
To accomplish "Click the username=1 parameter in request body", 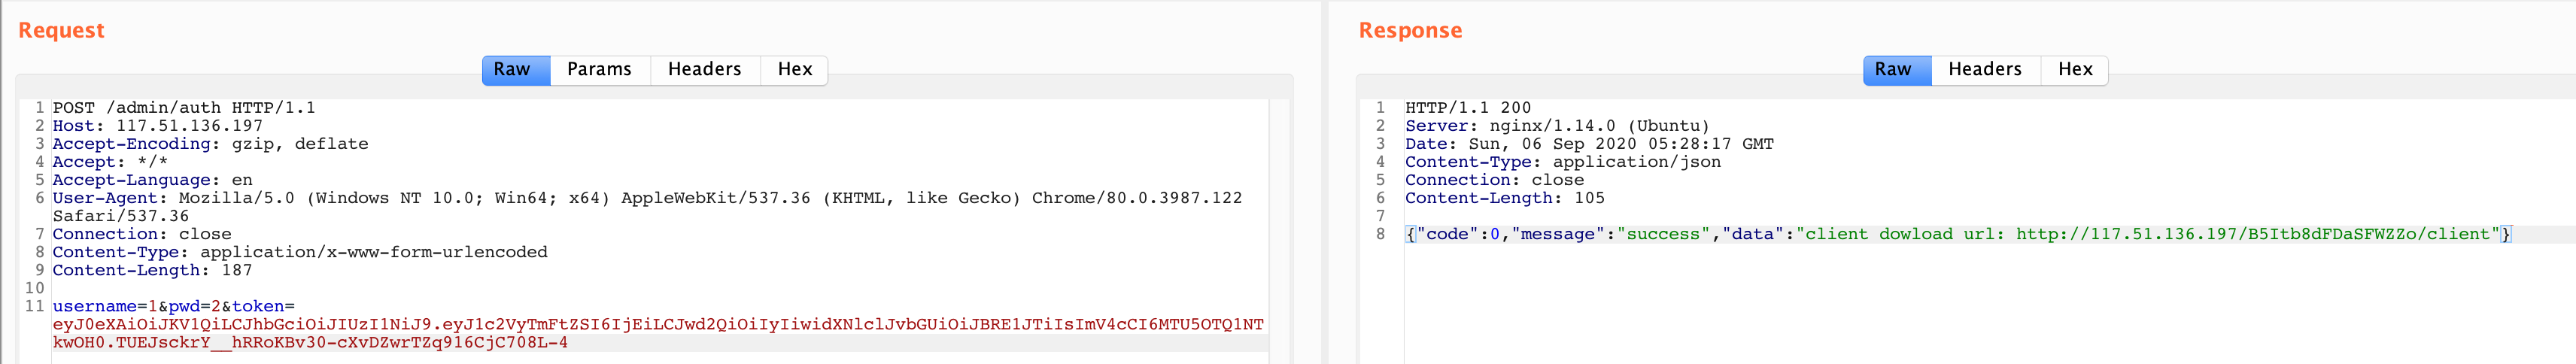I will (x=104, y=306).
